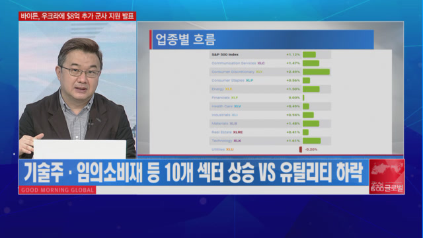This screenshot has width=423, height=238.
Task: Click the Industrials XLI green bar
Action: click(308, 115)
